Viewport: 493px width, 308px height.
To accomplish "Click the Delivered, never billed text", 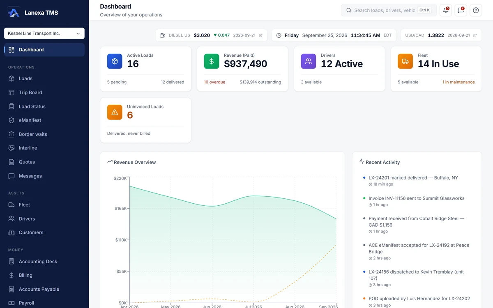I will [x=129, y=133].
